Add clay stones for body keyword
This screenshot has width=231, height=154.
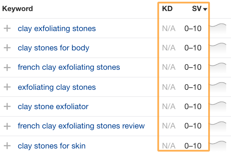pos(7,48)
